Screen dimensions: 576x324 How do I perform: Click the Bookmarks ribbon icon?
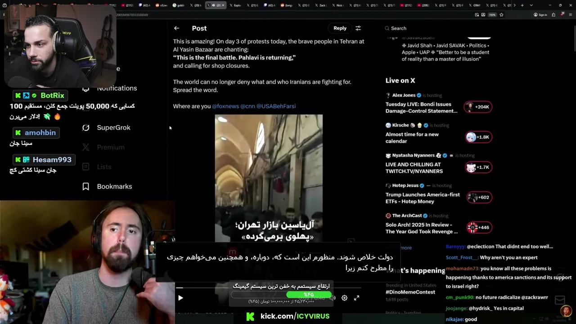pos(85,186)
